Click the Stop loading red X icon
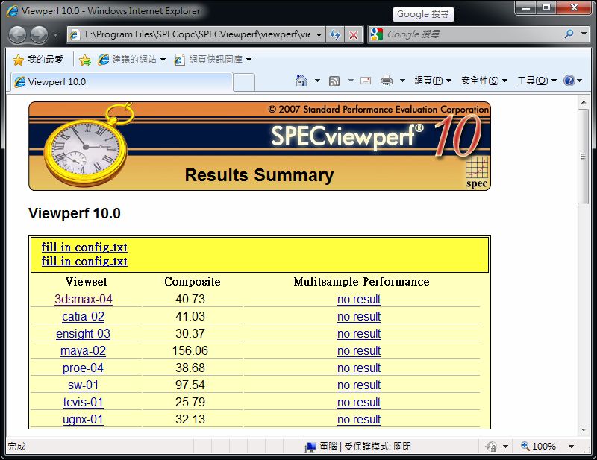 [354, 35]
